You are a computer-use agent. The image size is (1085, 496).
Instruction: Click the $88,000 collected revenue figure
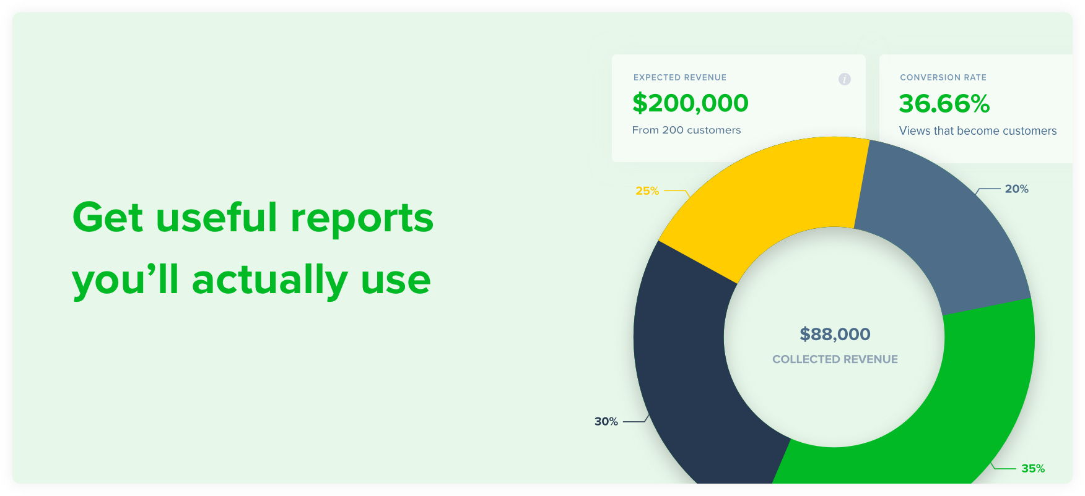[x=835, y=335]
